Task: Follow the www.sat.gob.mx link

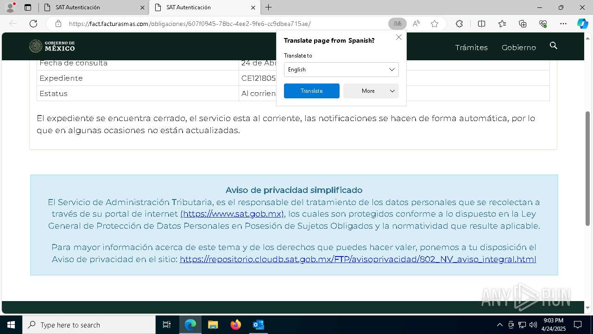Action: [233, 214]
